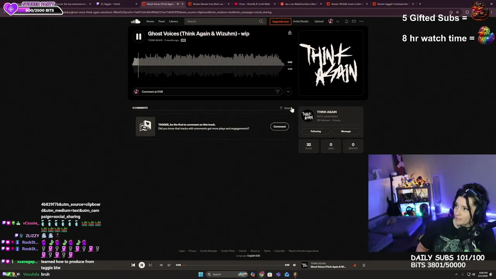Screen dimensions: 496x279
Task: Seek within the track waveform
Action: point(209,65)
